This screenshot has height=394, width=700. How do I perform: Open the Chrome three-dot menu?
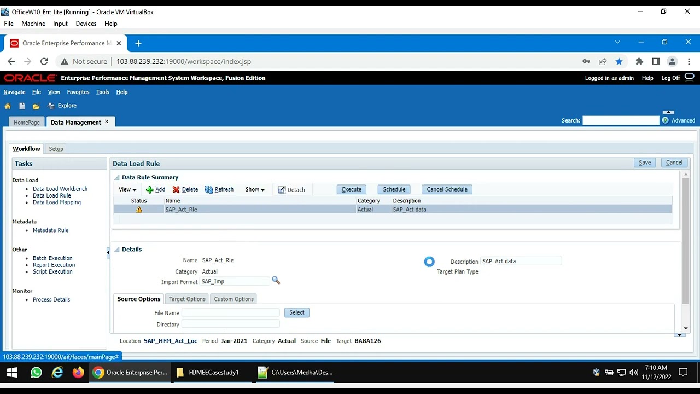pyautogui.click(x=689, y=62)
